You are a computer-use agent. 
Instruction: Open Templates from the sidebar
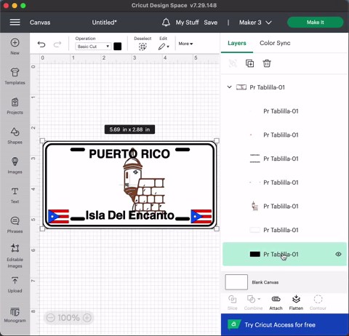click(x=15, y=76)
